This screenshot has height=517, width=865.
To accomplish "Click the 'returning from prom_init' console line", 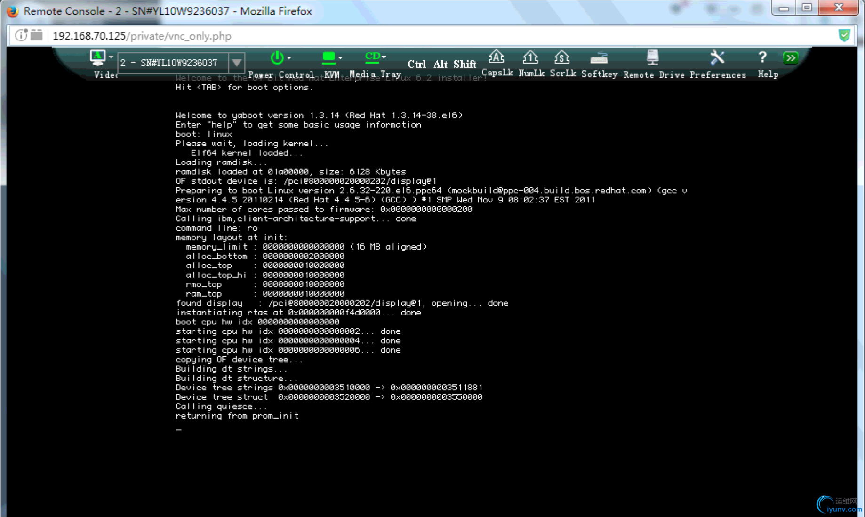I will point(237,416).
